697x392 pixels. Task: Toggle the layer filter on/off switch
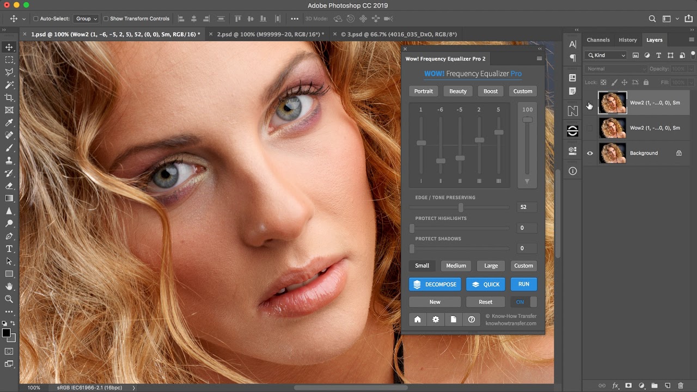[x=693, y=55]
